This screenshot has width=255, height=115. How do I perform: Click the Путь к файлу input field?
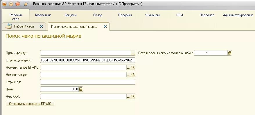pyautogui.click(x=86, y=53)
